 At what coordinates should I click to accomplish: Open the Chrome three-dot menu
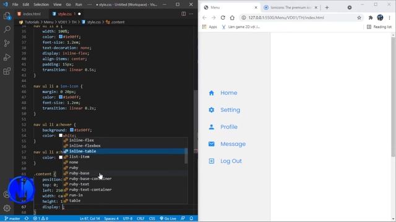pyautogui.click(x=389, y=18)
